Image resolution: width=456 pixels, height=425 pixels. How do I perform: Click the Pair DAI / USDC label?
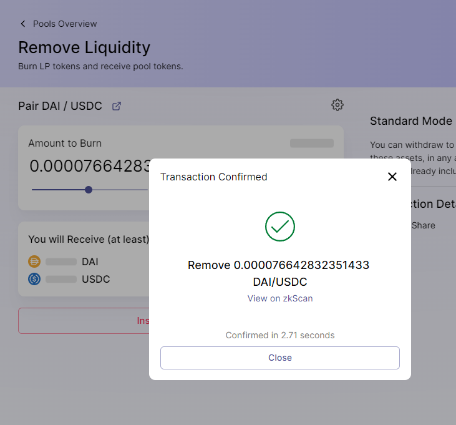click(61, 106)
